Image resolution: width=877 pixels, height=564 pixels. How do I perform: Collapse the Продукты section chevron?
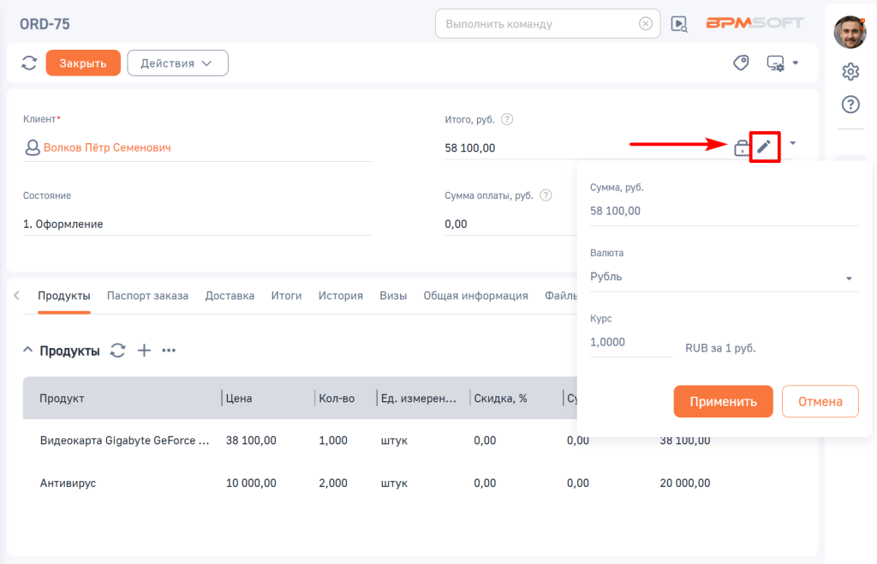click(27, 351)
